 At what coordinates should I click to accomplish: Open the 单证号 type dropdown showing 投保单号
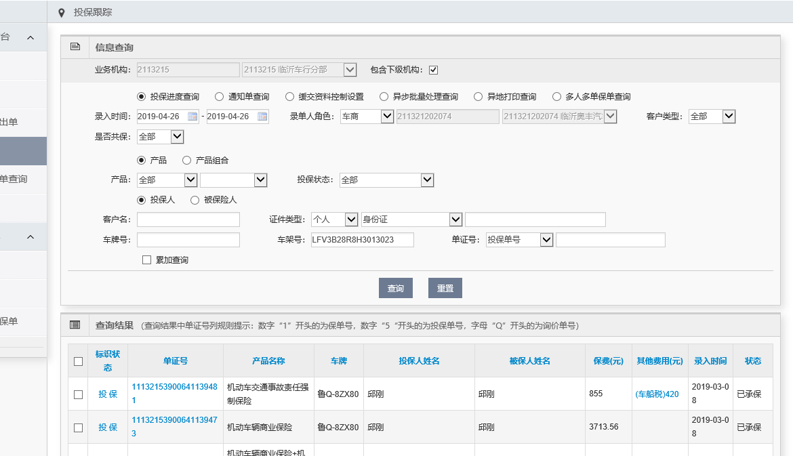pyautogui.click(x=546, y=240)
